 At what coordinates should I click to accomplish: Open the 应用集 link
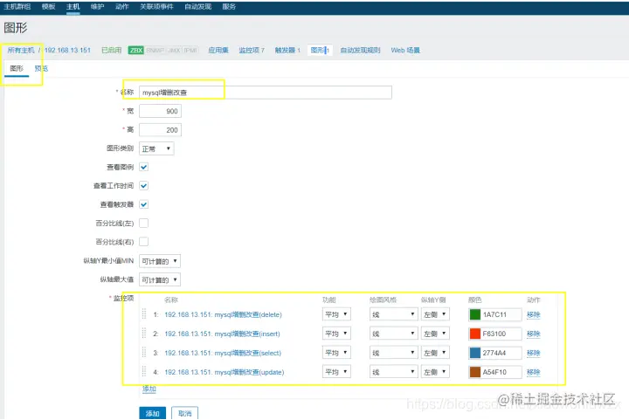(218, 50)
